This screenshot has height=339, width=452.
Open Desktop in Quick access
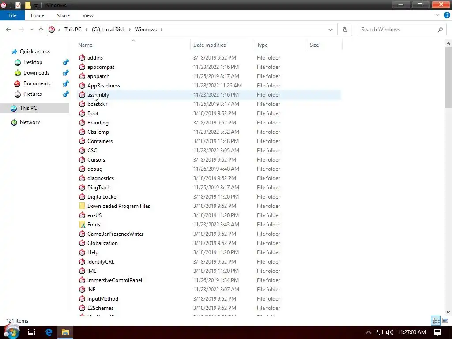pos(33,62)
